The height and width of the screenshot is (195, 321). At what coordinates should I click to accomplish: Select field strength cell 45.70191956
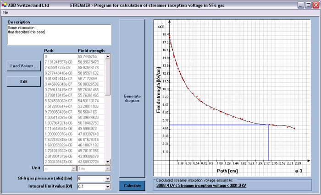pyautogui.click(x=91, y=151)
